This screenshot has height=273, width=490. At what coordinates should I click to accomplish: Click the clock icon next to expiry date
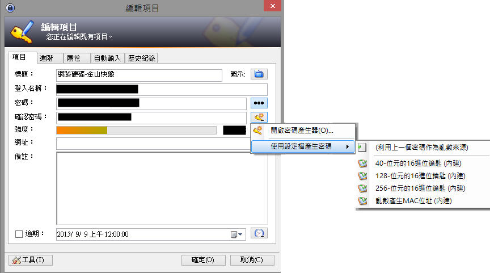click(x=259, y=233)
